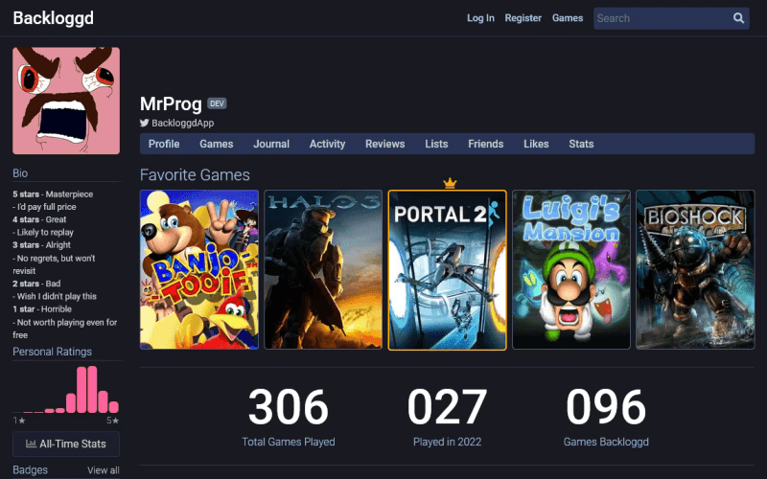Viewport: 767px width, 479px height.
Task: Click the '2 stars - Bad' bio line
Action: click(36, 284)
